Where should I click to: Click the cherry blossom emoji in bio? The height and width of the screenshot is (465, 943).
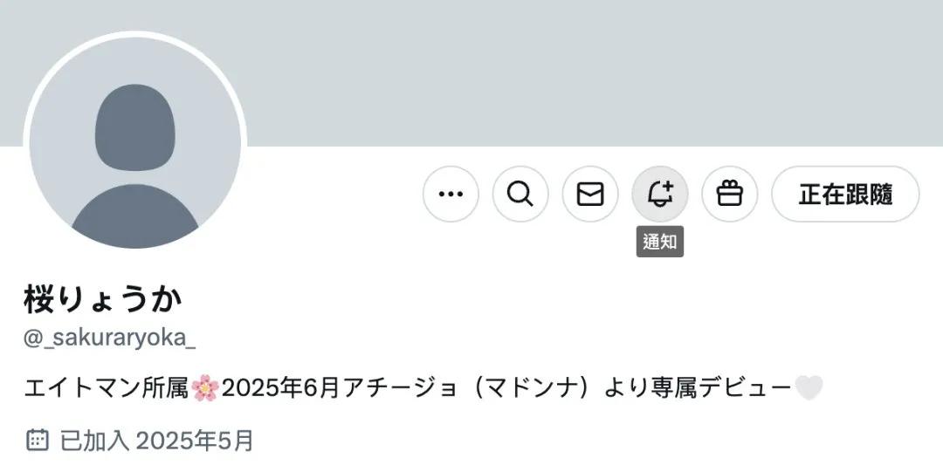click(x=206, y=388)
